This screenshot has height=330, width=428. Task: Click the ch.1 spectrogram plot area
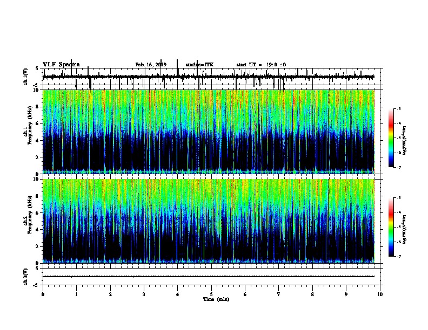[209, 132]
